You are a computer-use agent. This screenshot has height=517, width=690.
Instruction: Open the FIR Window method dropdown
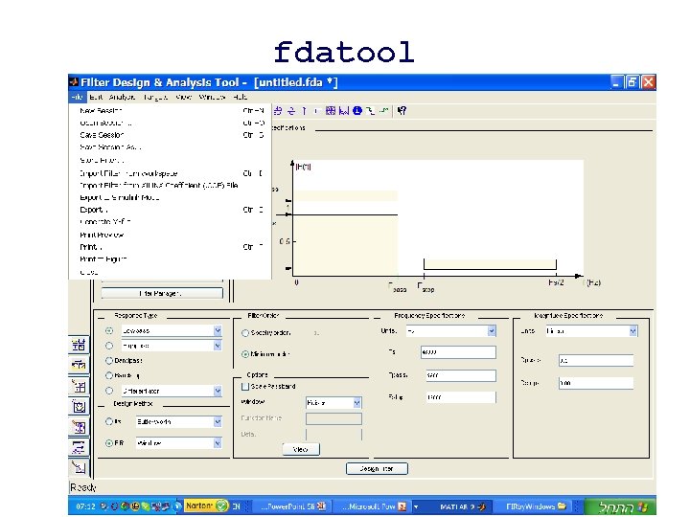(218, 443)
